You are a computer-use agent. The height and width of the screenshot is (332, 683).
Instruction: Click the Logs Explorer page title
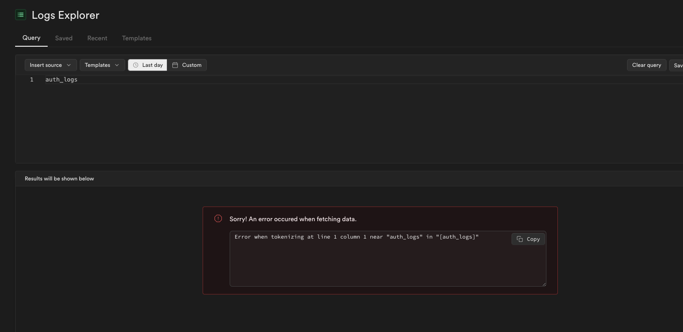[66, 15]
